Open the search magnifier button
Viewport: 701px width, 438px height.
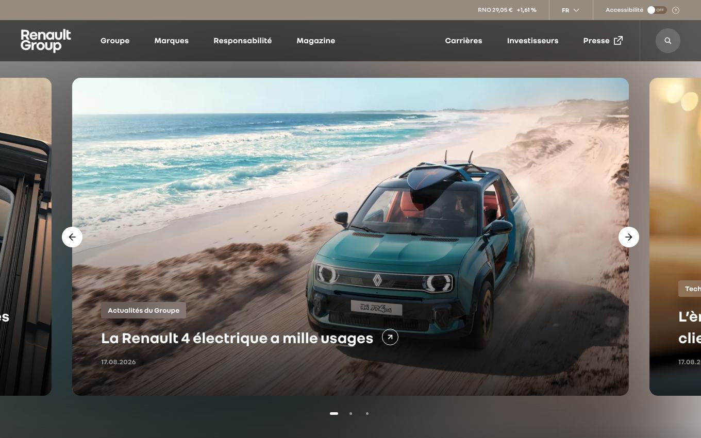(x=667, y=41)
